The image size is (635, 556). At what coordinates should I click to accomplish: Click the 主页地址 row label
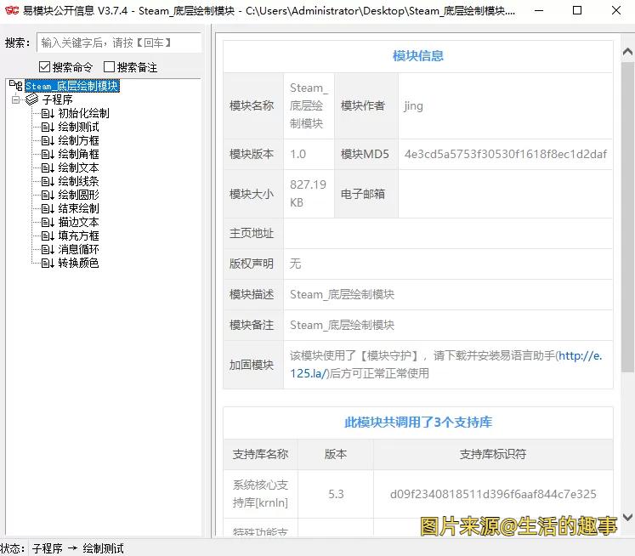(252, 233)
